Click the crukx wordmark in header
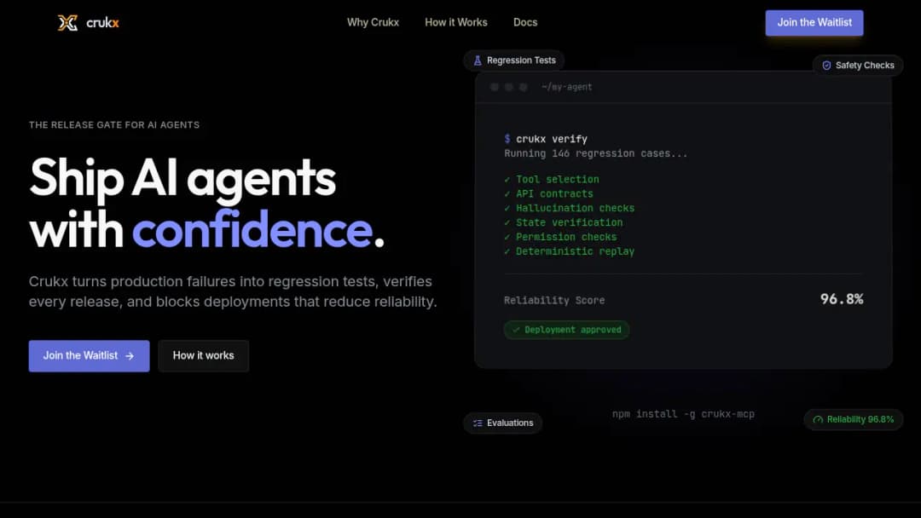 pos(103,23)
